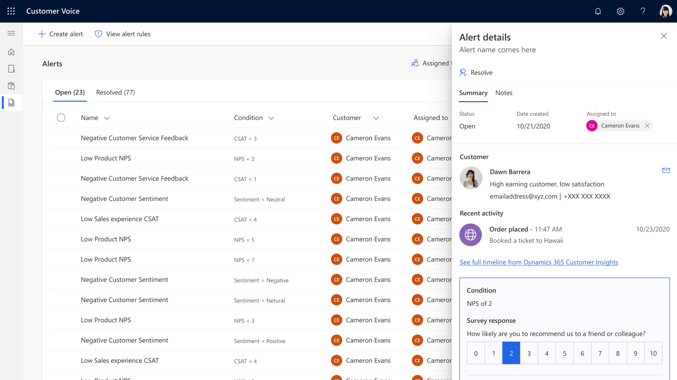Open the clipboard icon in sidebar
The height and width of the screenshot is (380, 677).
[x=11, y=86]
